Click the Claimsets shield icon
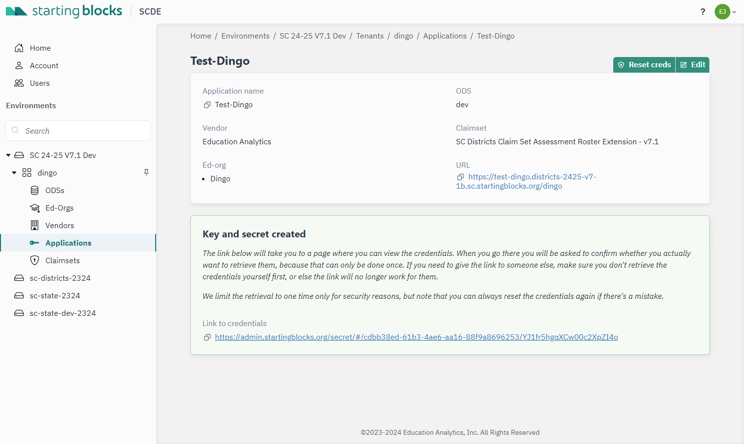The height and width of the screenshot is (444, 744). click(x=35, y=260)
